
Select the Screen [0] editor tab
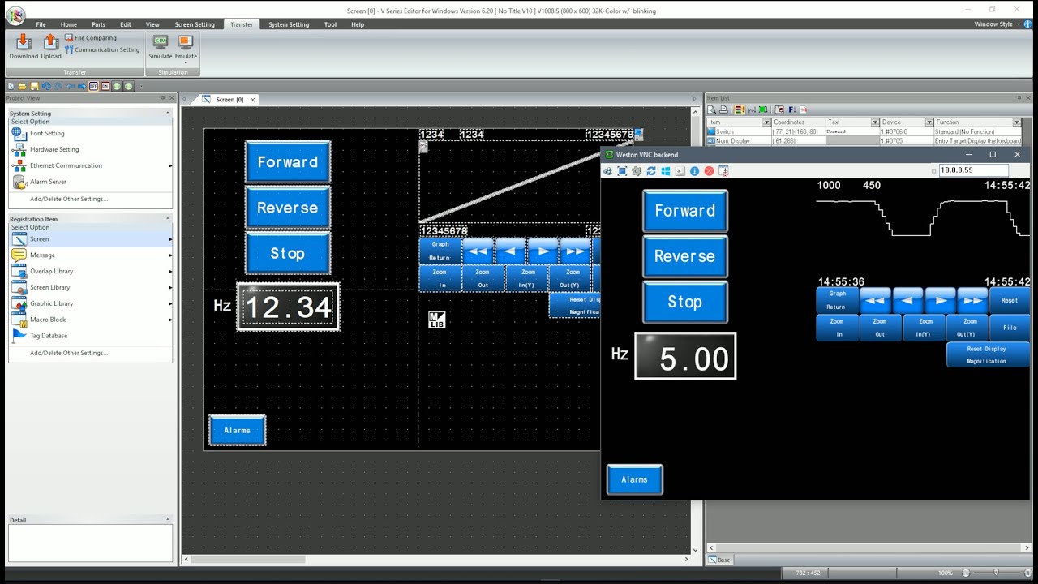229,99
